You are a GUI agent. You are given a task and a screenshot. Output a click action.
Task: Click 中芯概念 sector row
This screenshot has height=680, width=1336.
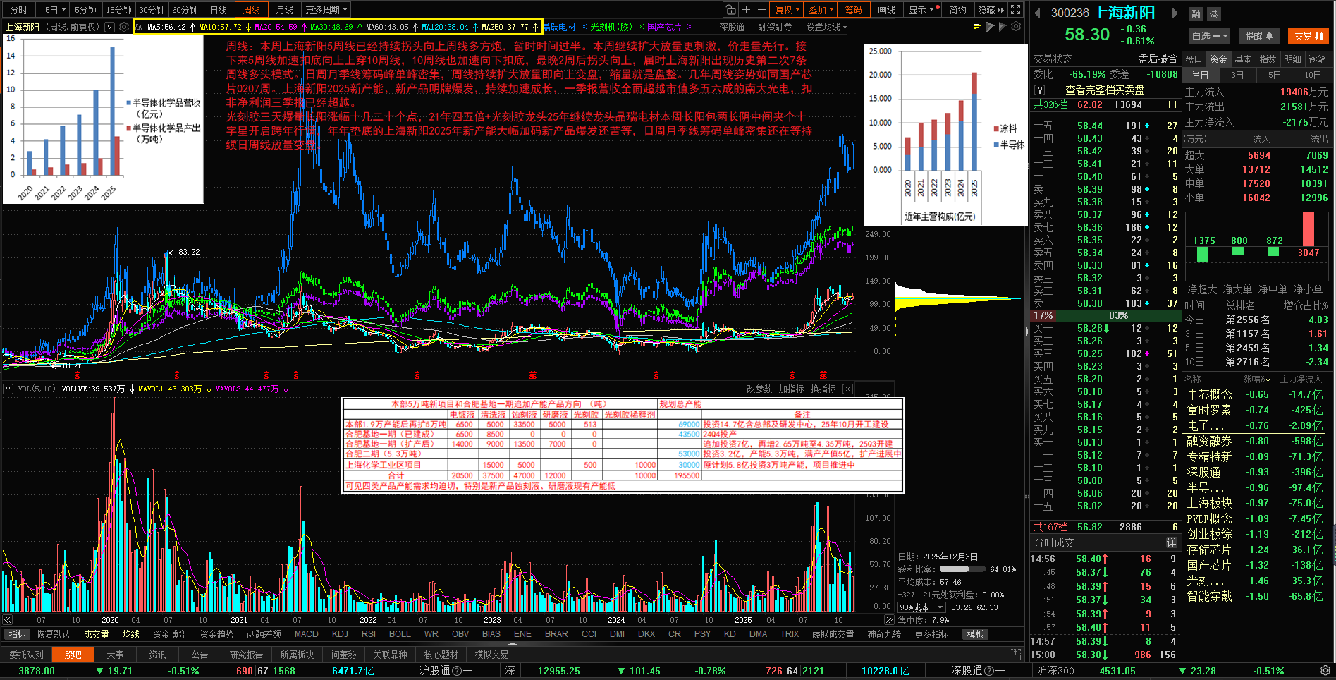point(1256,394)
